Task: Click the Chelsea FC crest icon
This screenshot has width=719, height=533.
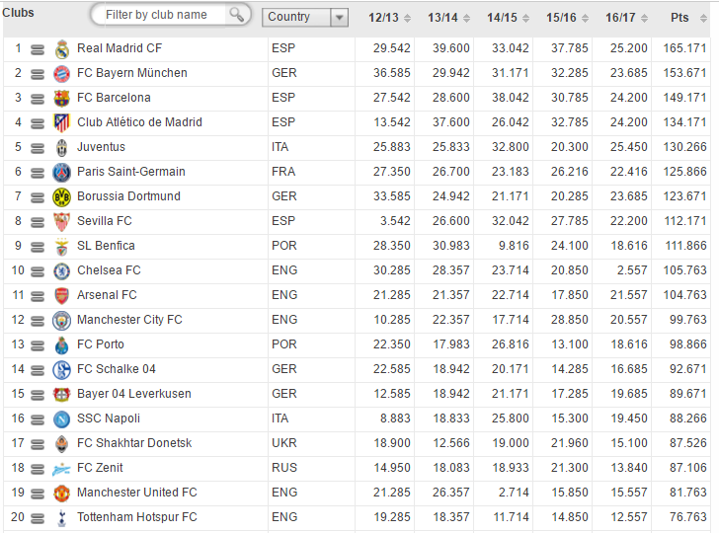Action: click(x=62, y=270)
